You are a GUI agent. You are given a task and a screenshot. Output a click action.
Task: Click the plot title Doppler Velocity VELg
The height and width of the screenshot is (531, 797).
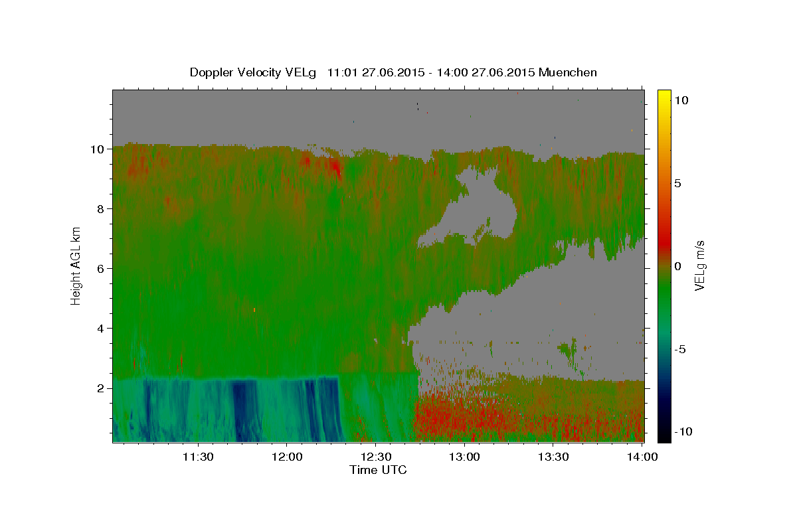pos(254,72)
